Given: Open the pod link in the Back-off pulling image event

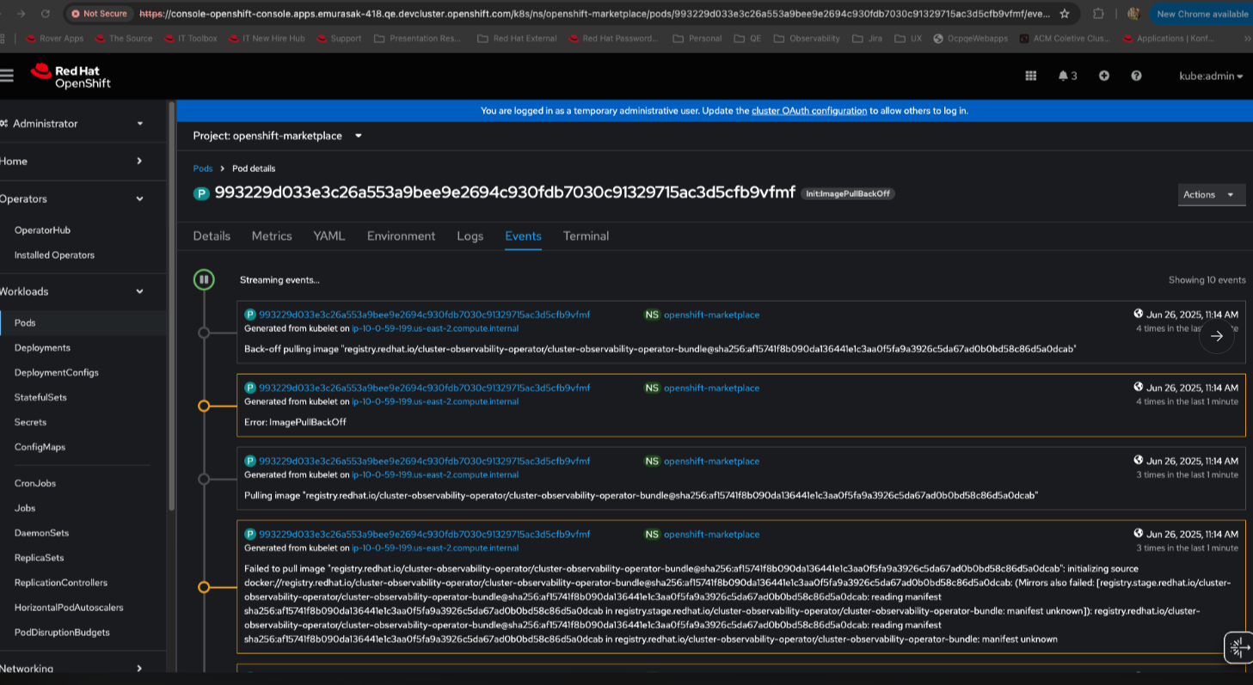Looking at the screenshot, I should coord(425,315).
